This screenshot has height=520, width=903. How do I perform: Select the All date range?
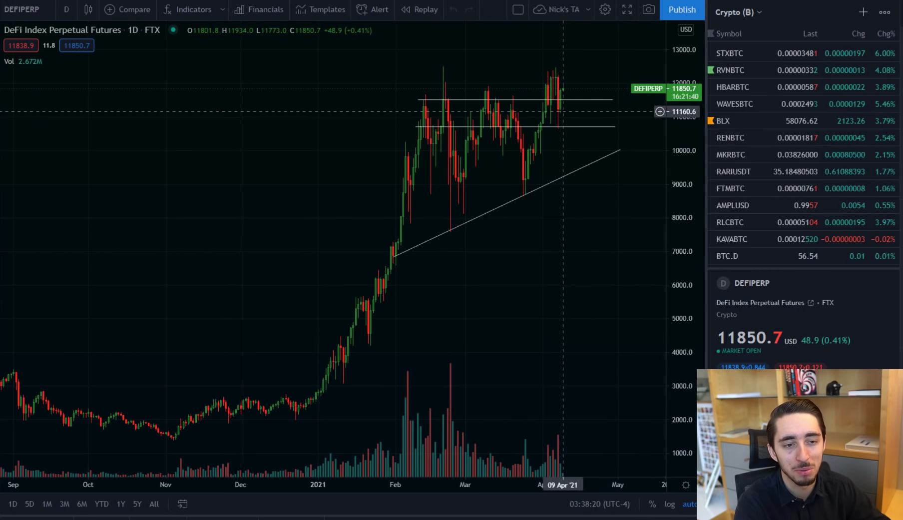(x=154, y=504)
